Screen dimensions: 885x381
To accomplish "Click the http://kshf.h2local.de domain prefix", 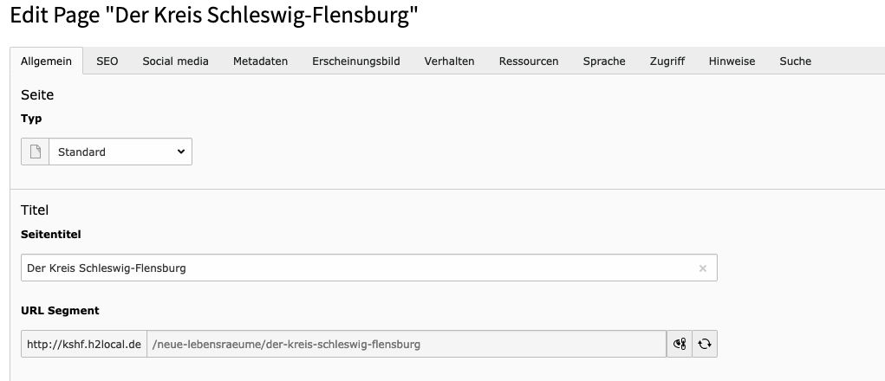I will [x=84, y=345].
